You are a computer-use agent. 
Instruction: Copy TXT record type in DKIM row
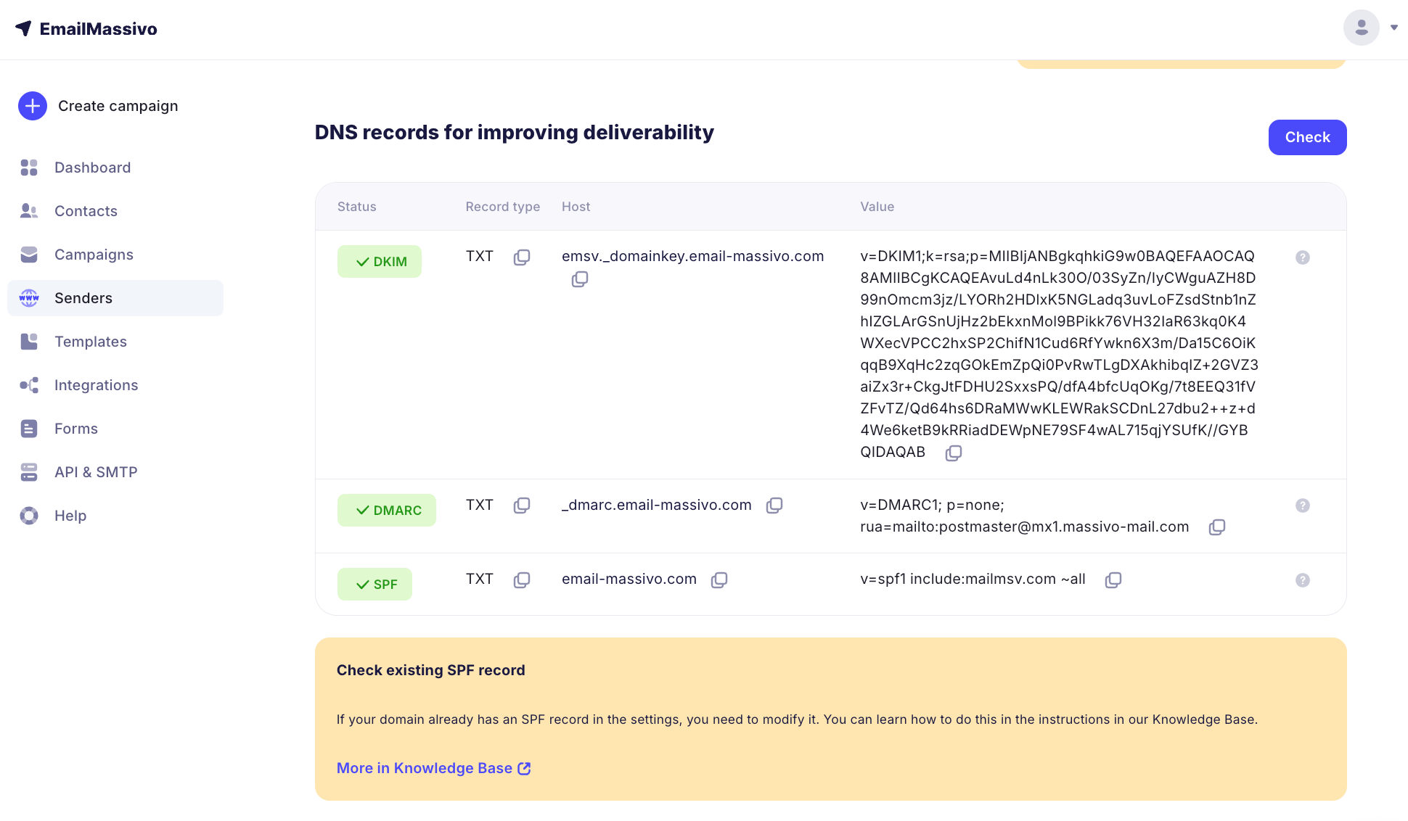click(522, 257)
